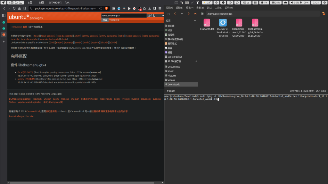328x184 pixels.
Task: Open the 說明(H) menu in file manager
Action: point(229,8)
